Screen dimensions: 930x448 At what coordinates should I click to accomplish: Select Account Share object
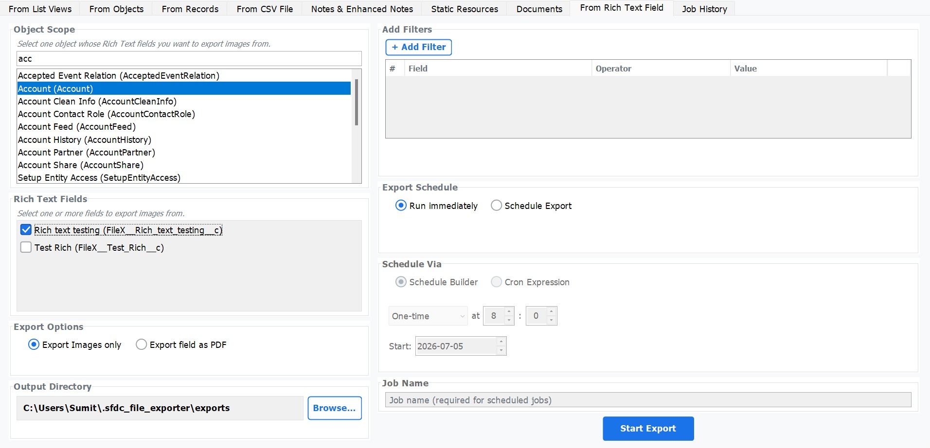[x=184, y=165]
